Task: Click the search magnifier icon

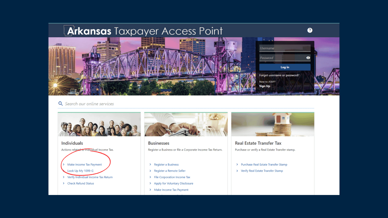Action: [x=61, y=104]
